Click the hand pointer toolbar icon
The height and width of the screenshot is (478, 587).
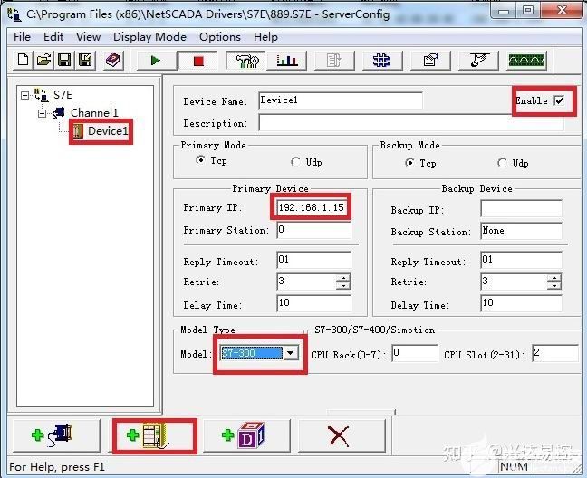tap(478, 61)
